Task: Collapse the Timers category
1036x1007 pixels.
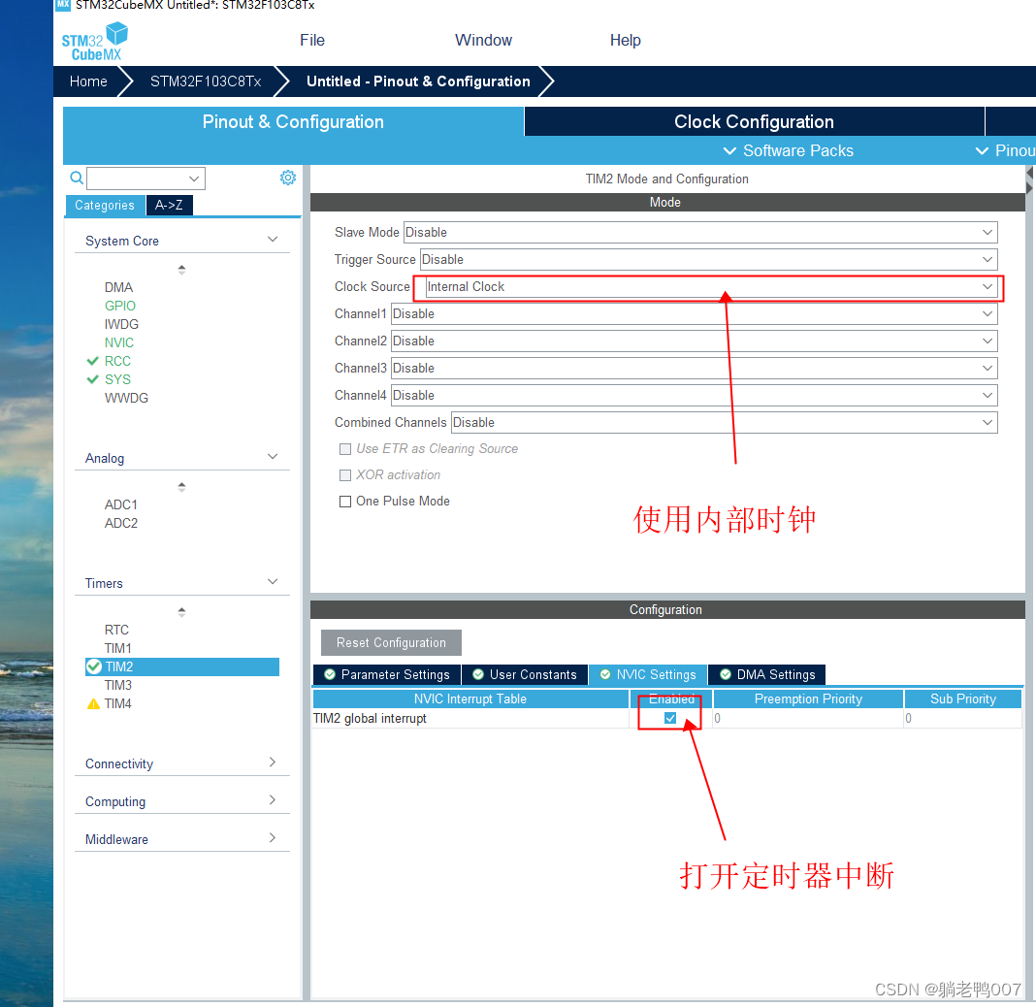Action: (273, 581)
